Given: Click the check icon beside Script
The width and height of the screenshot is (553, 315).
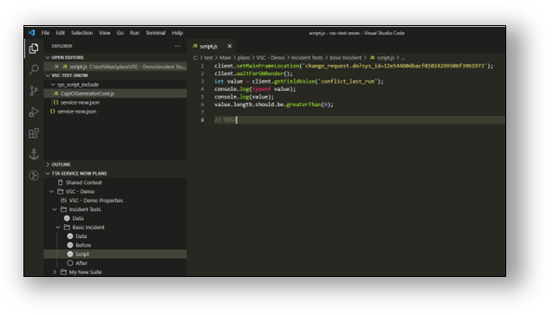Looking at the screenshot, I should [x=70, y=254].
